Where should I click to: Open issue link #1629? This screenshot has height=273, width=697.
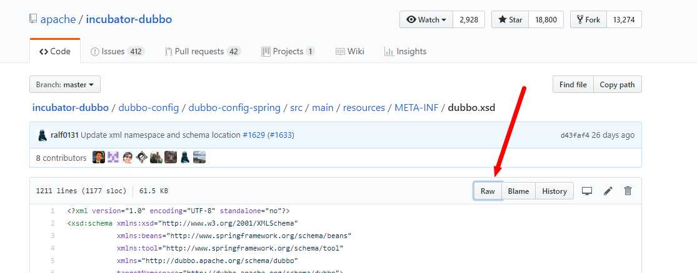click(x=253, y=135)
